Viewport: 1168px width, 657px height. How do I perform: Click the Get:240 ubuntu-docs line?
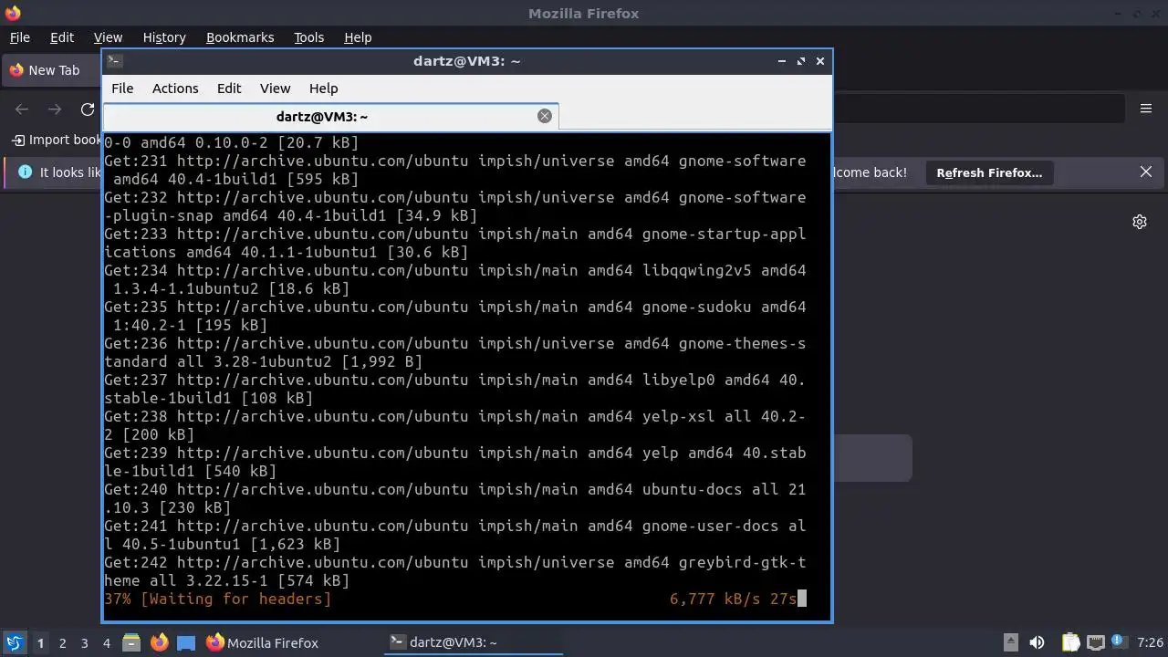(x=455, y=498)
